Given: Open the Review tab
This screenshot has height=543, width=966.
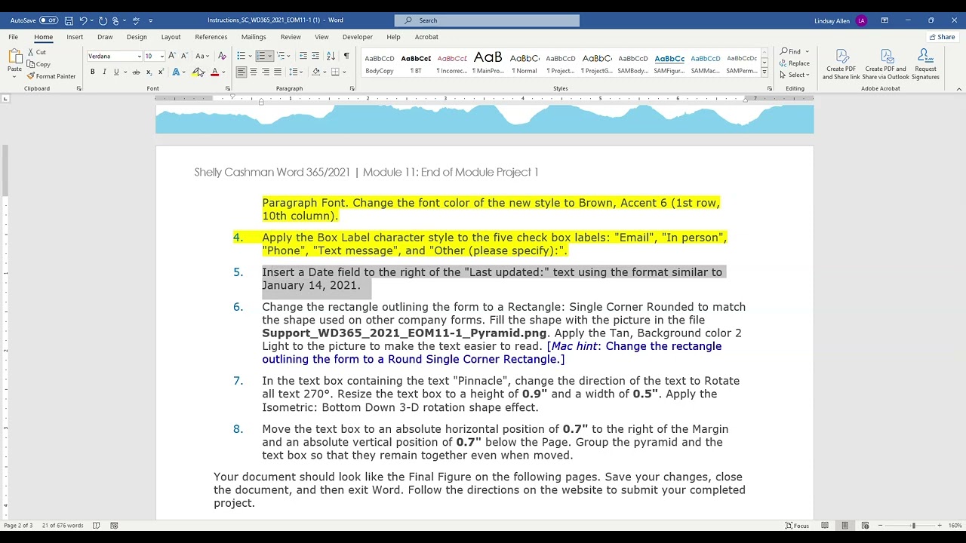Looking at the screenshot, I should [291, 37].
